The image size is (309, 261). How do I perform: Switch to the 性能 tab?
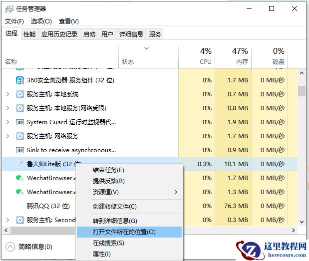click(29, 34)
